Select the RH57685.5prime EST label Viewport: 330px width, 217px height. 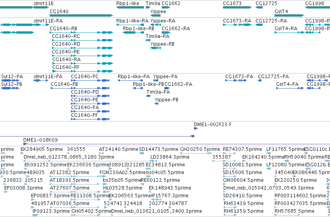294,211
